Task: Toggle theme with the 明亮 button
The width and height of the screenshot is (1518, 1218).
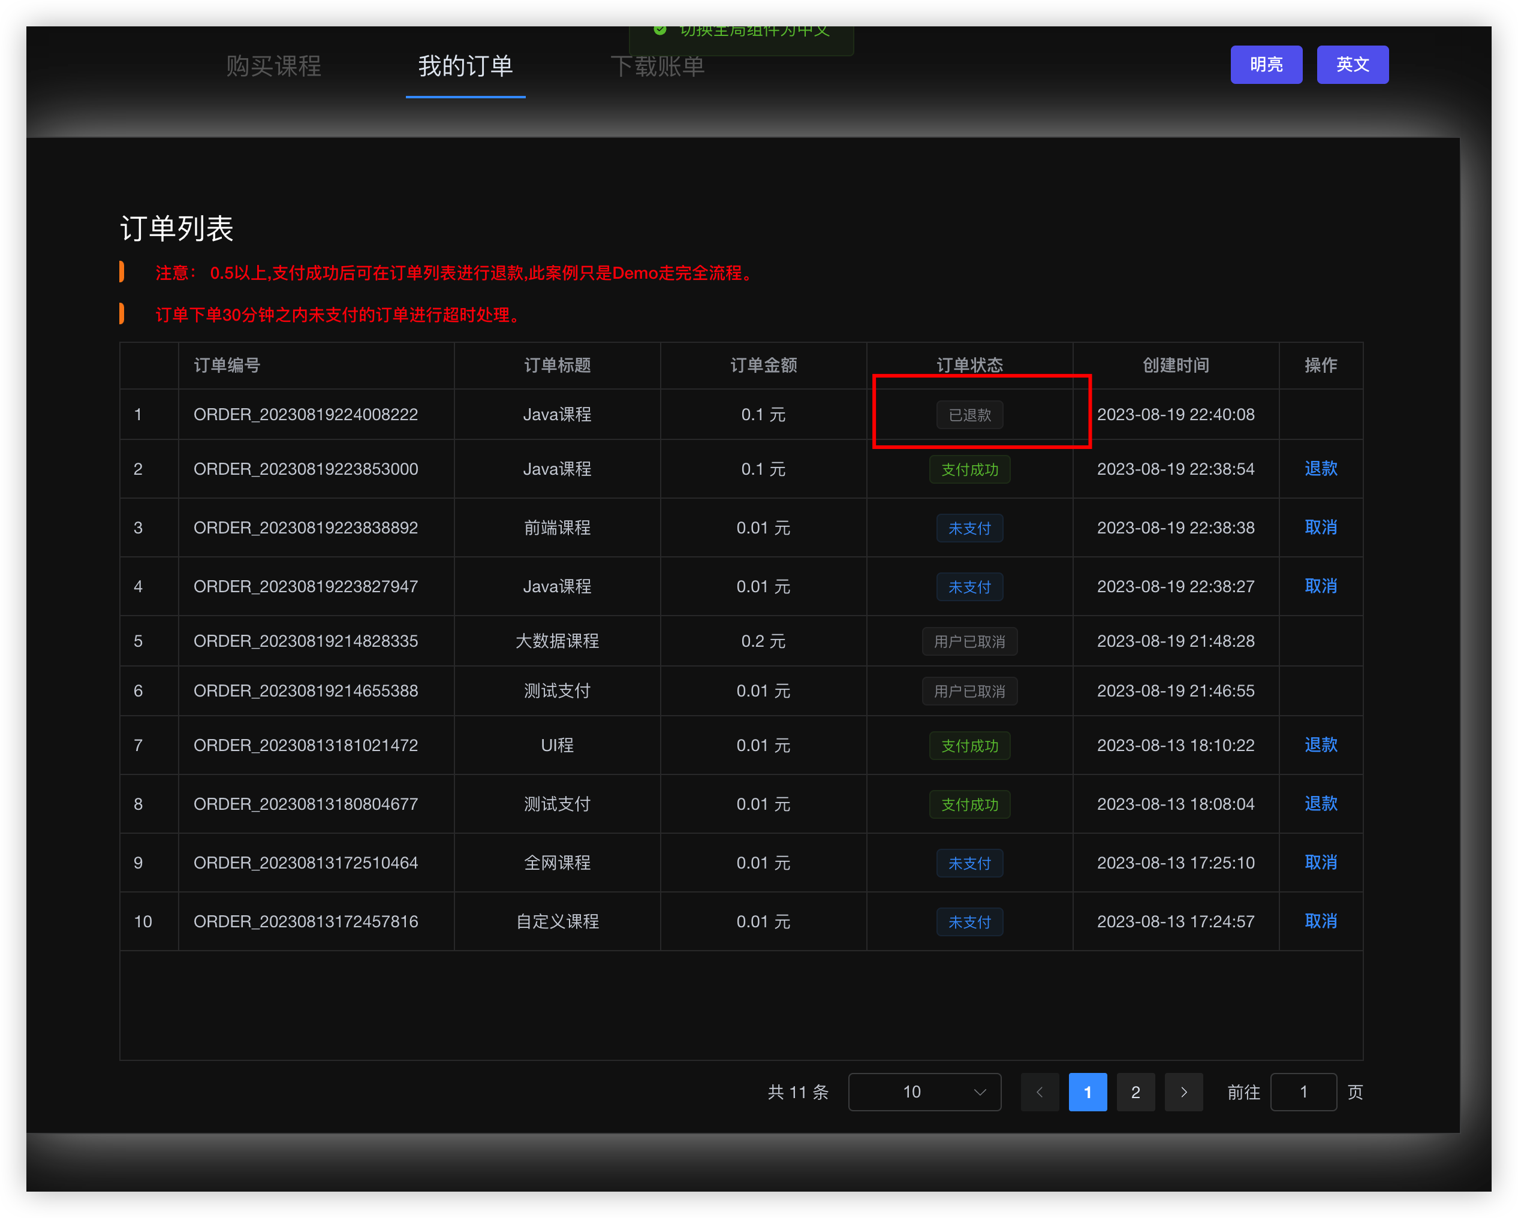Action: pyautogui.click(x=1265, y=65)
